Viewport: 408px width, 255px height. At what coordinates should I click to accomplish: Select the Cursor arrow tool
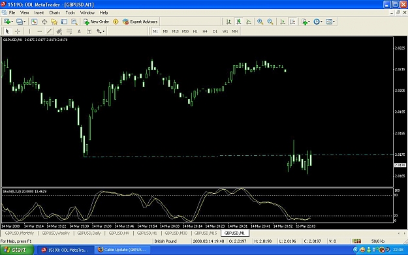click(x=7, y=31)
